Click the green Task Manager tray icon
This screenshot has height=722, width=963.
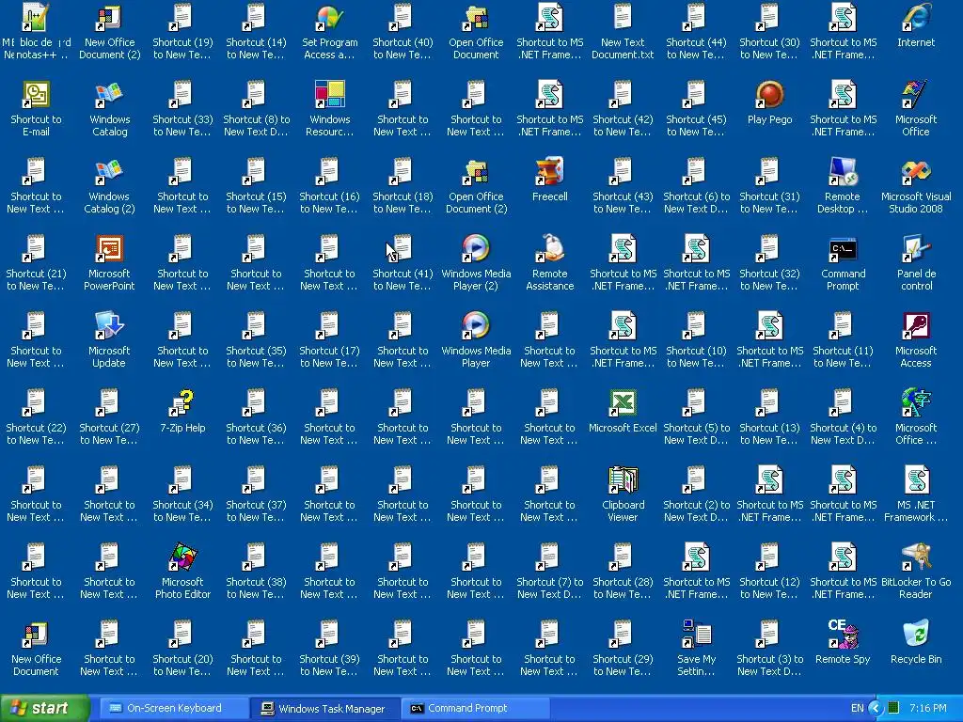(x=893, y=708)
